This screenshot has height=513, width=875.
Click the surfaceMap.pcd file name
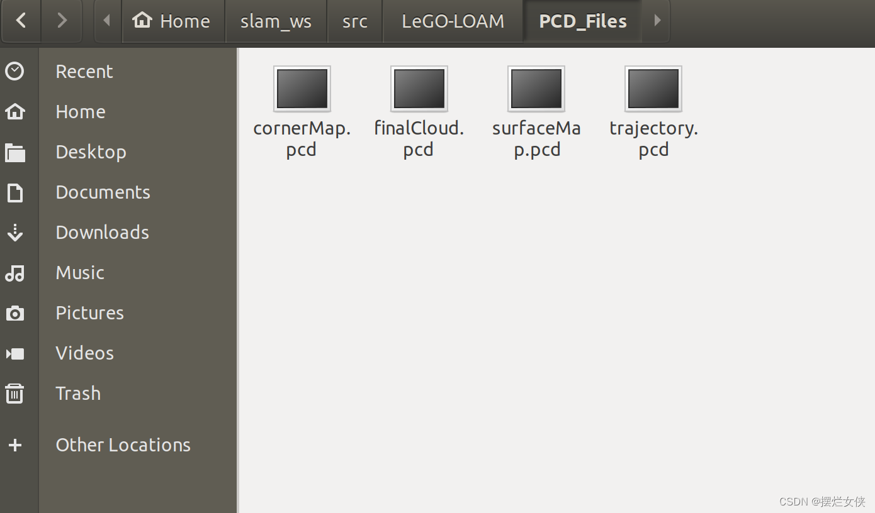click(x=536, y=139)
